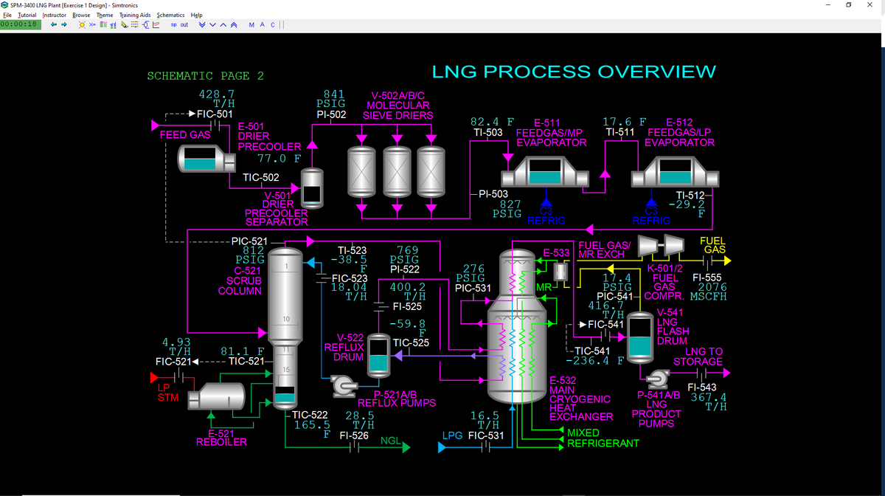Image resolution: width=885 pixels, height=496 pixels.
Task: Click the V-501 precooler separator vessel
Action: coord(312,187)
